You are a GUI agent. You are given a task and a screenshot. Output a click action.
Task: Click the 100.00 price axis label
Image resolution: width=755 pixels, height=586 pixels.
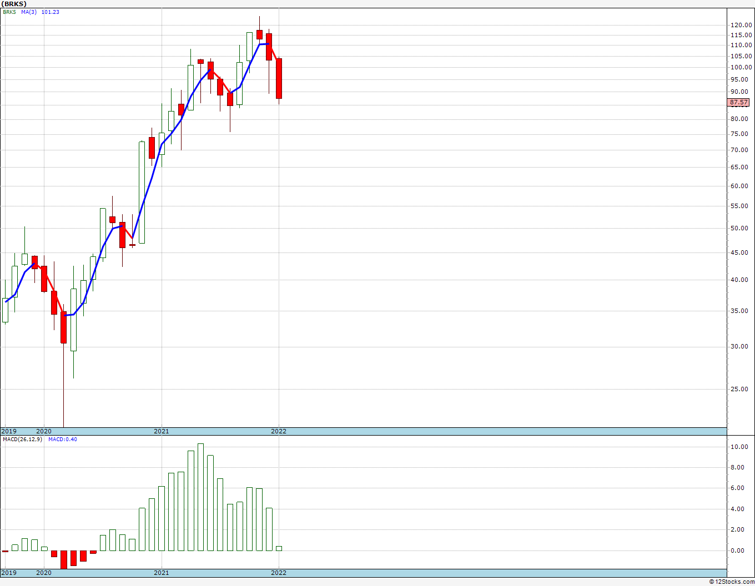[x=741, y=68]
